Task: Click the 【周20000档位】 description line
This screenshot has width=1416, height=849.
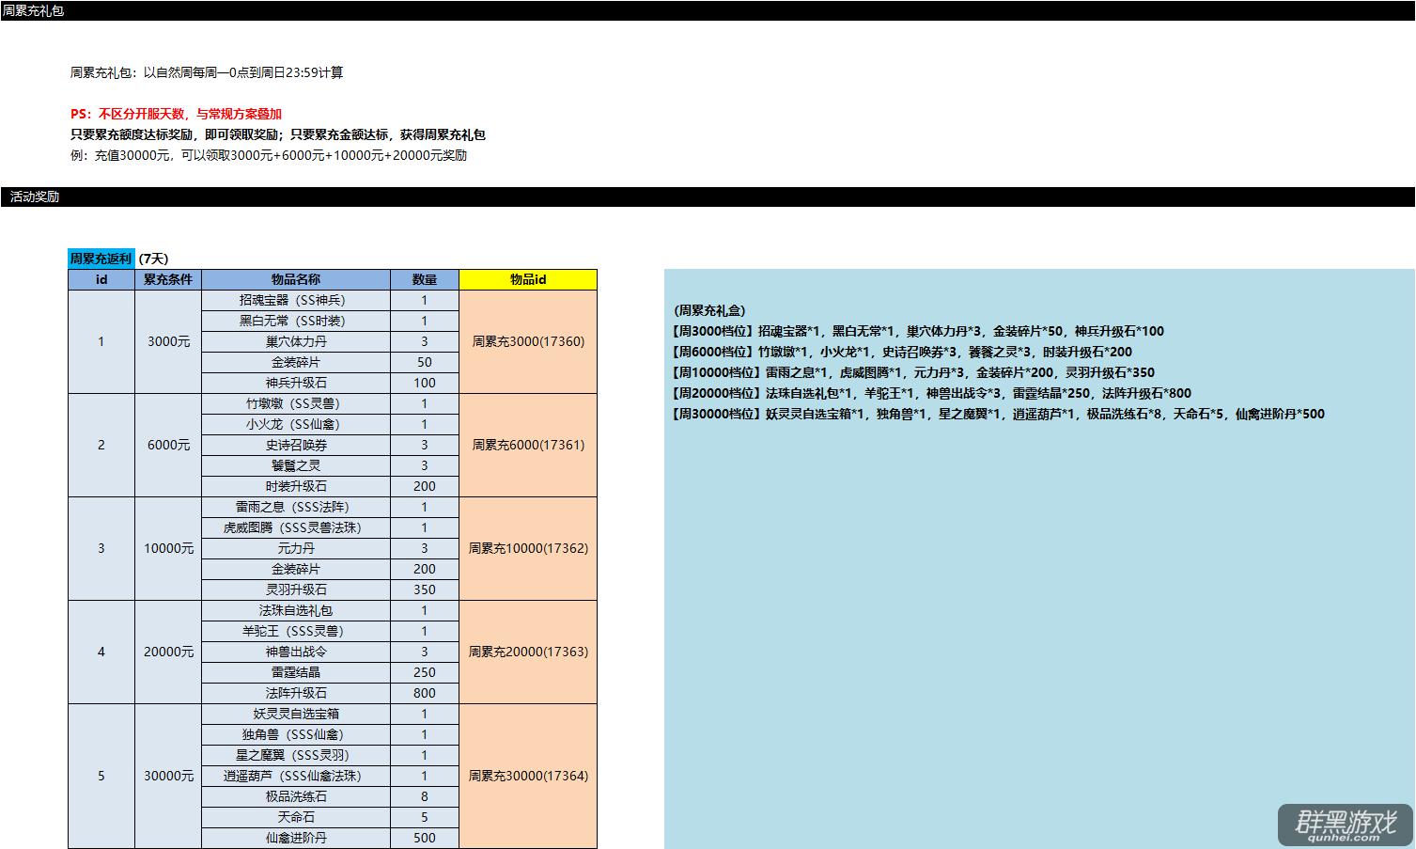Action: coord(932,393)
